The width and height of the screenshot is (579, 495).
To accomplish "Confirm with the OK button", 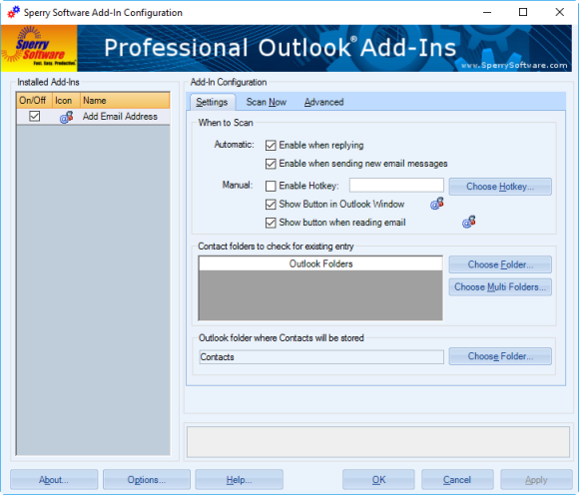I will coord(378,479).
